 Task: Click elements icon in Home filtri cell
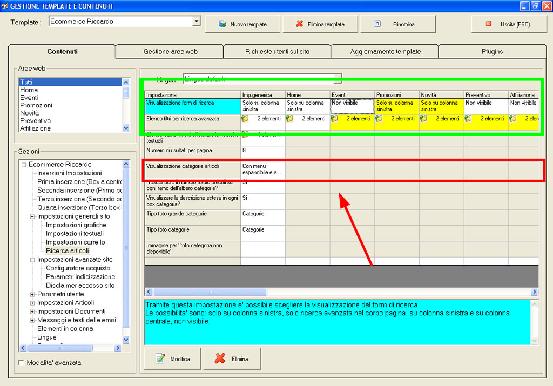point(289,118)
